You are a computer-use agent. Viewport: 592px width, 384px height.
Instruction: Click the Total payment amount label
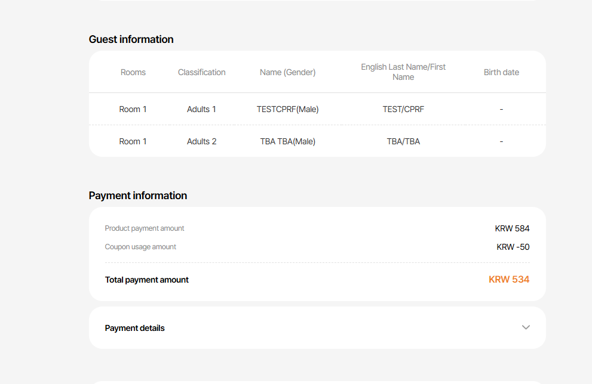point(147,280)
